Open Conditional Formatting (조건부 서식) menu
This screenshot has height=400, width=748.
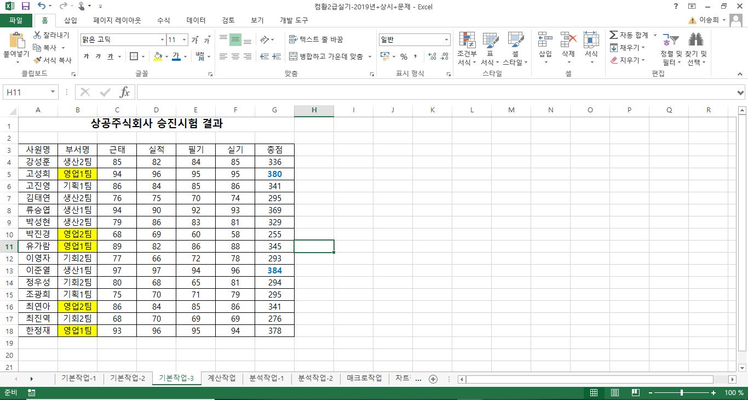(467, 48)
